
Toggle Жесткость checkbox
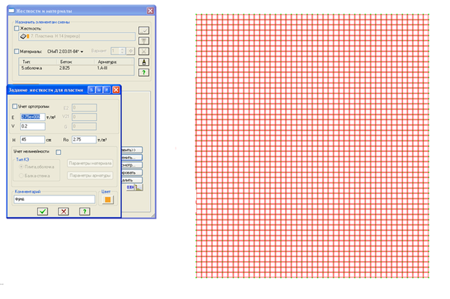point(17,28)
